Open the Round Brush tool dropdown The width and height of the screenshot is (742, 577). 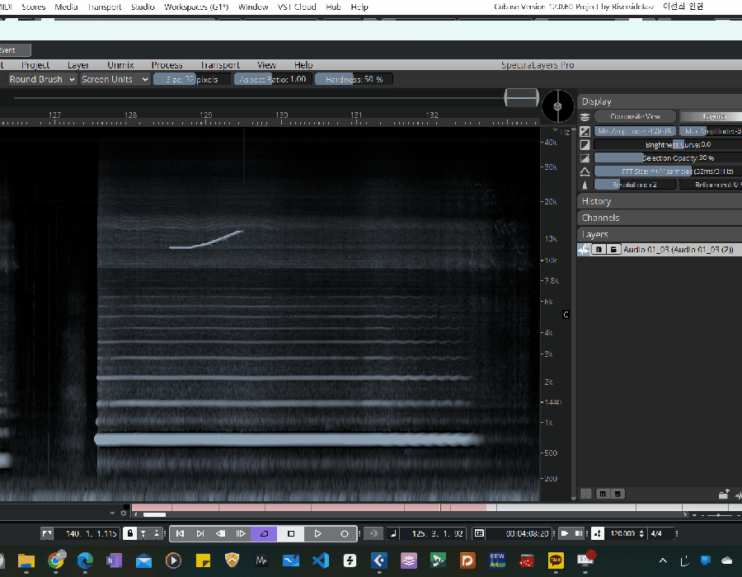coord(43,79)
